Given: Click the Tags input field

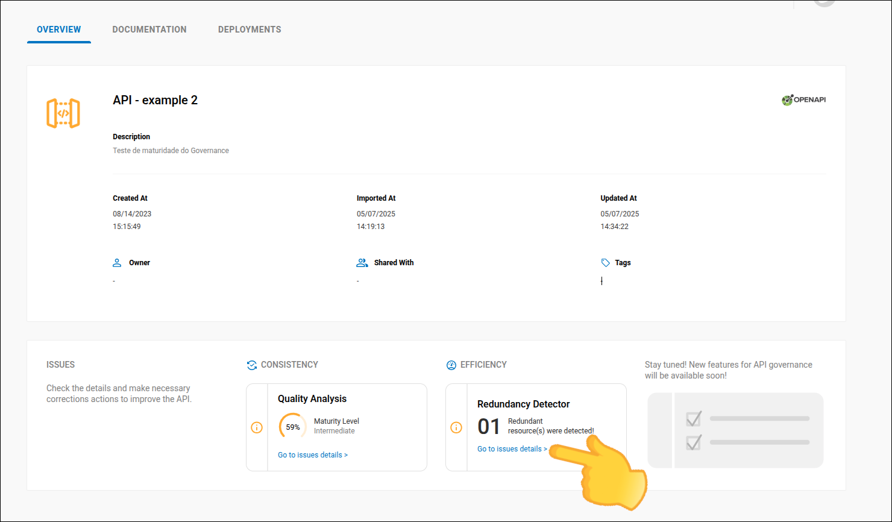Looking at the screenshot, I should pos(603,281).
